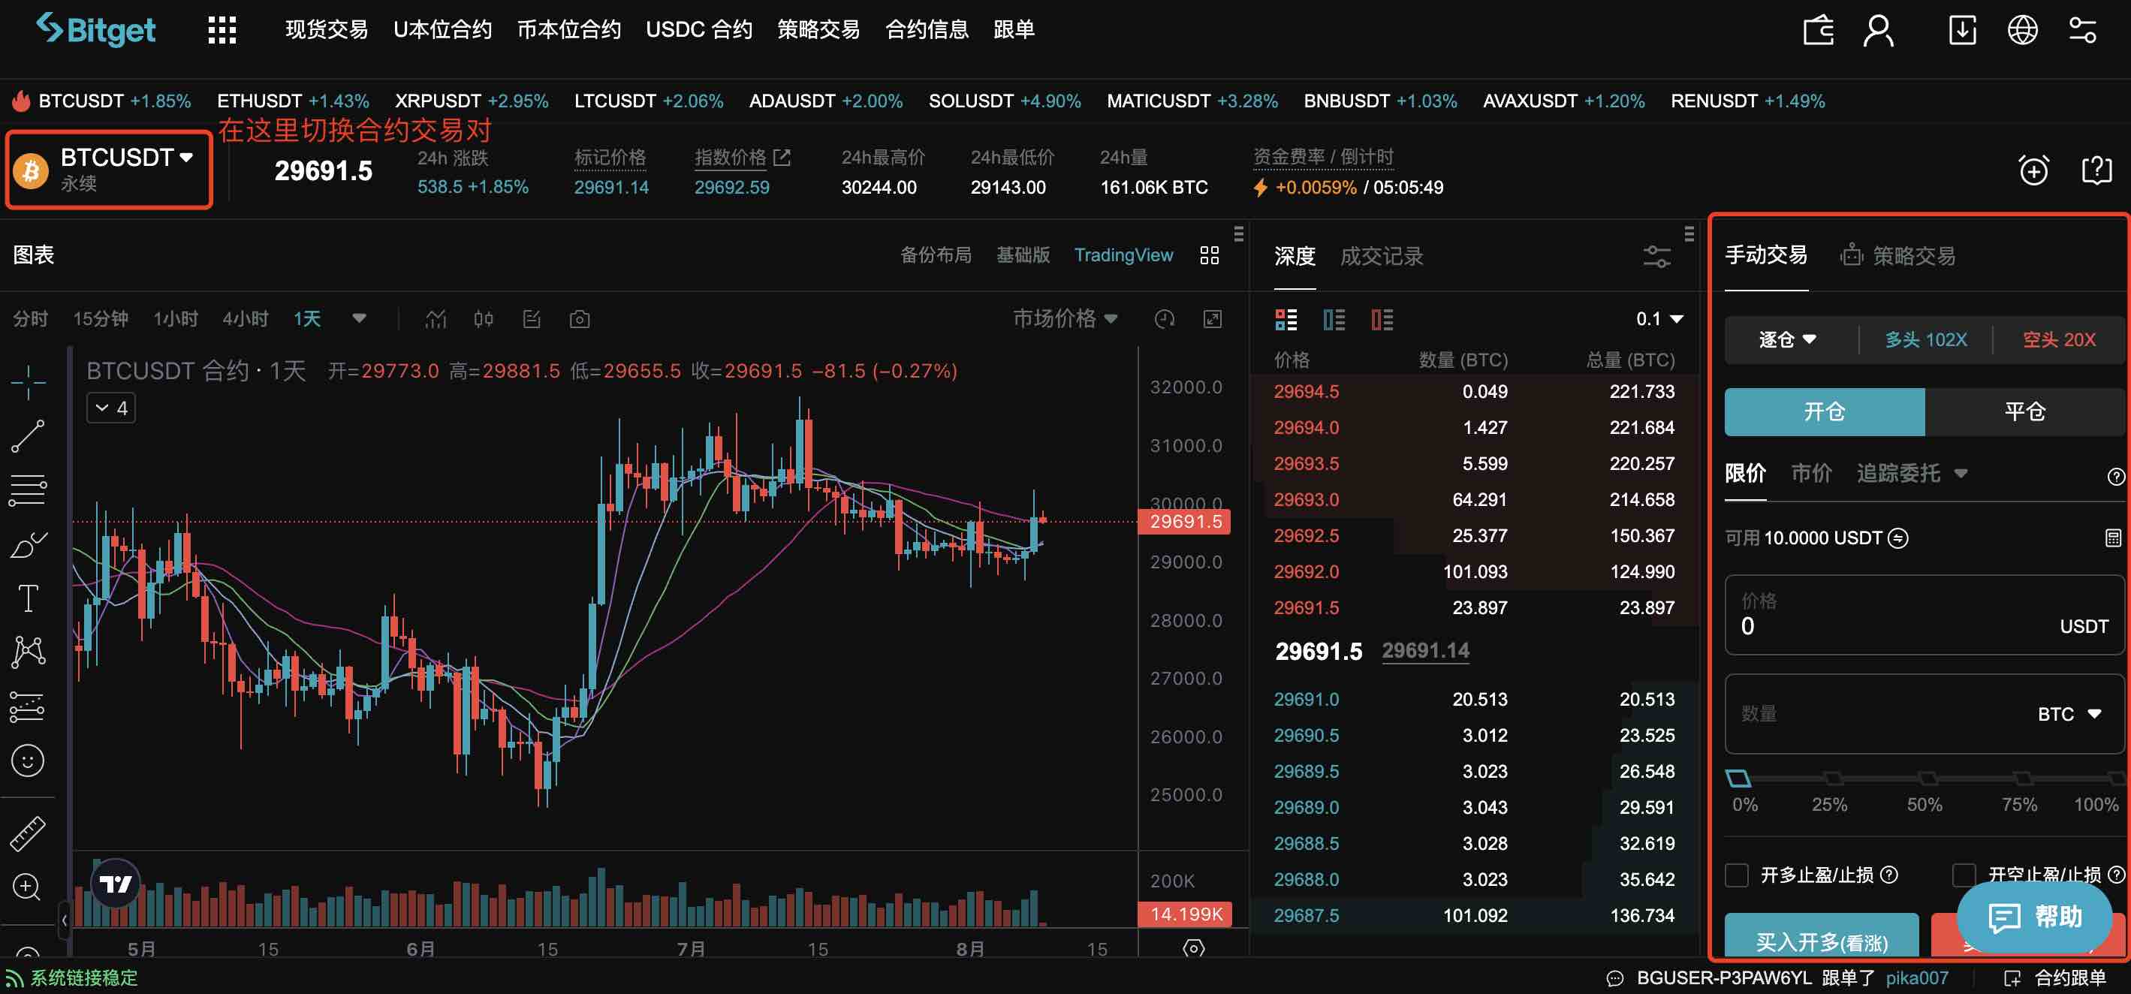Image resolution: width=2131 pixels, height=994 pixels.
Task: Open order book depth 0.1 dropdown
Action: 1659,319
